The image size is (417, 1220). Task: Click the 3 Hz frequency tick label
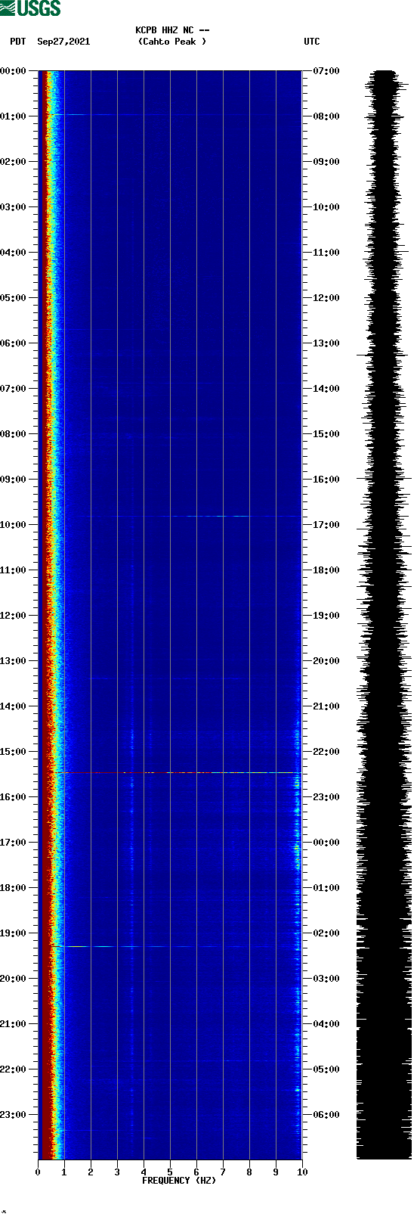point(117,1172)
